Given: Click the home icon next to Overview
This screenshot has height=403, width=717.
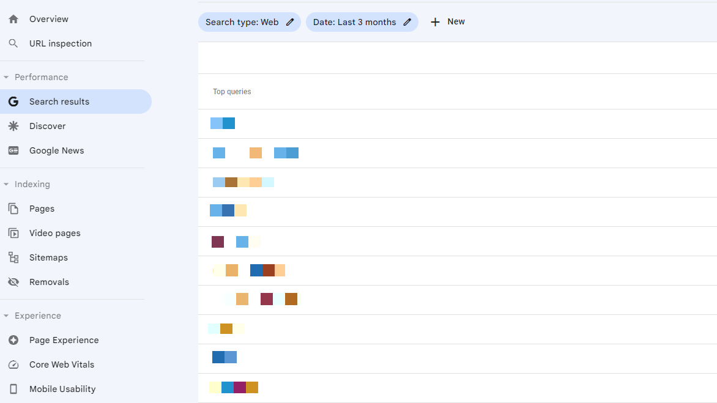Looking at the screenshot, I should [x=13, y=18].
